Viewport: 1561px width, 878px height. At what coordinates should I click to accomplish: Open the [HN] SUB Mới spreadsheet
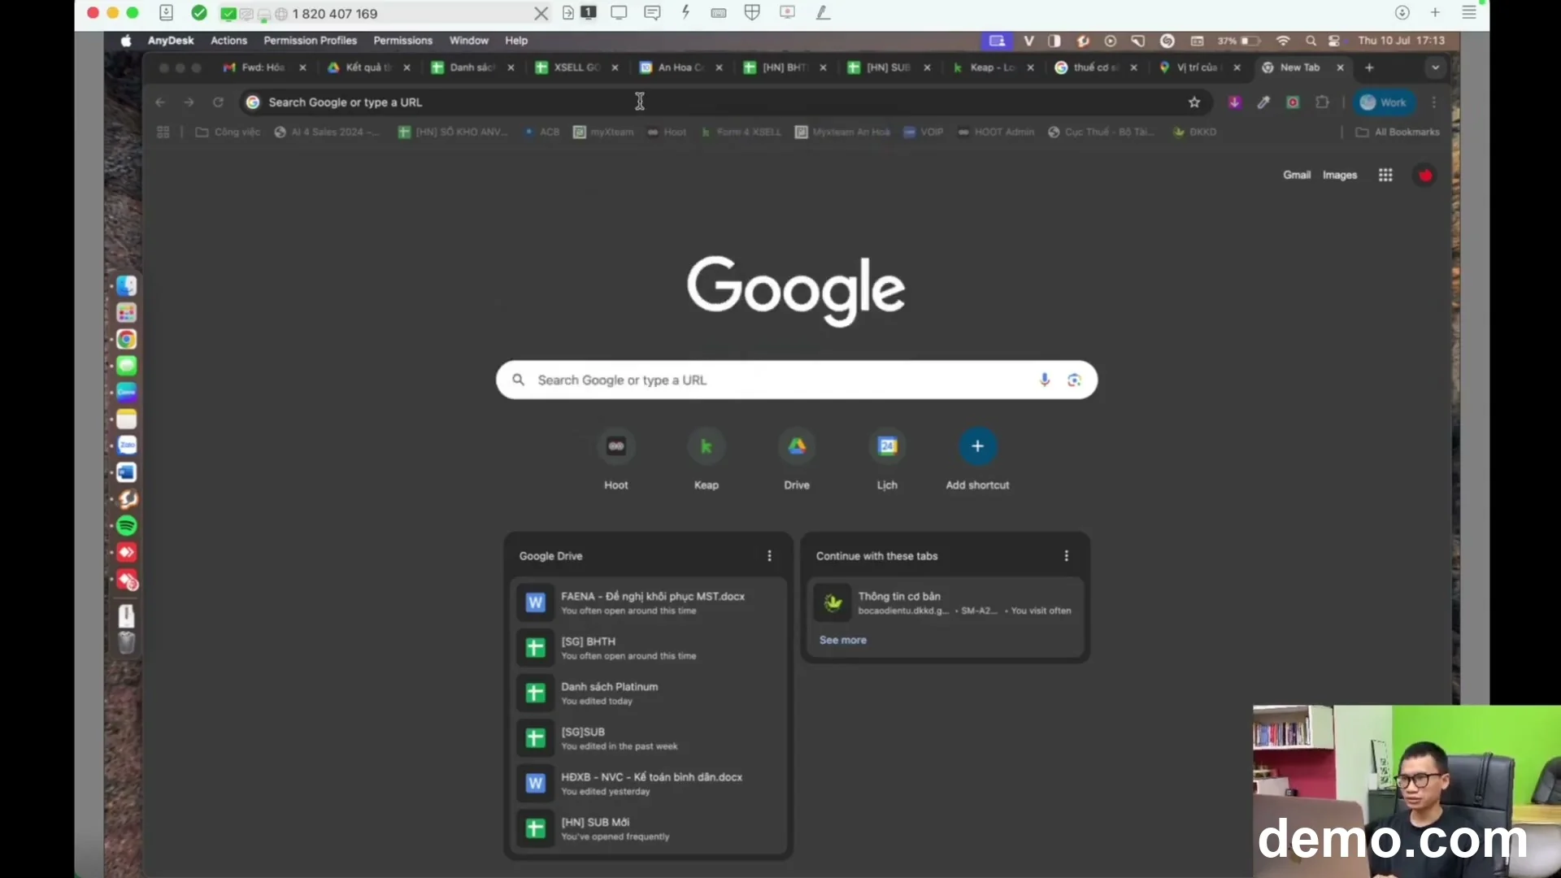(649, 828)
